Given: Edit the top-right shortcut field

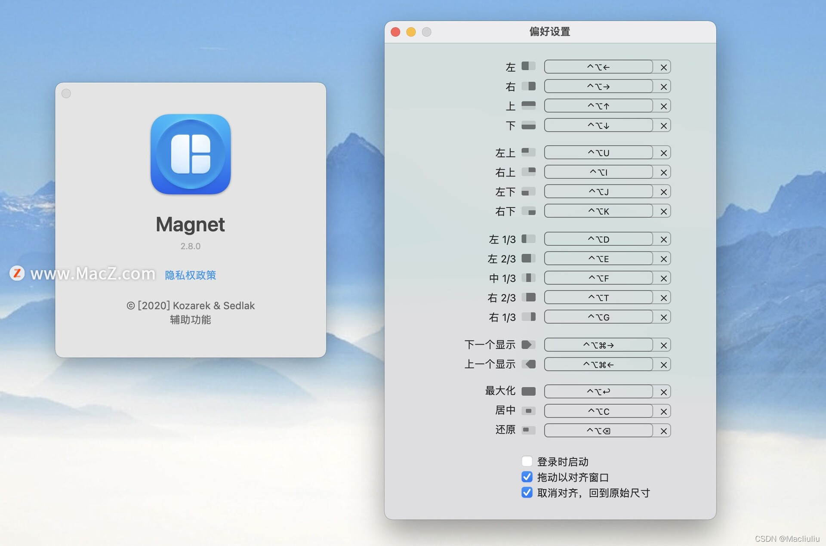Looking at the screenshot, I should (x=598, y=172).
